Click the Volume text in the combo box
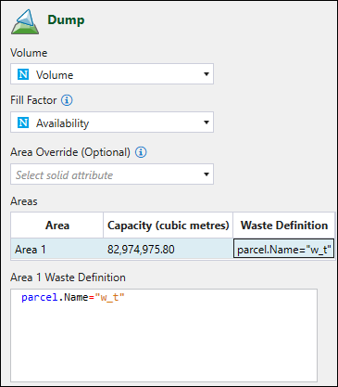Screen dimensions: 338x387 pos(55,75)
